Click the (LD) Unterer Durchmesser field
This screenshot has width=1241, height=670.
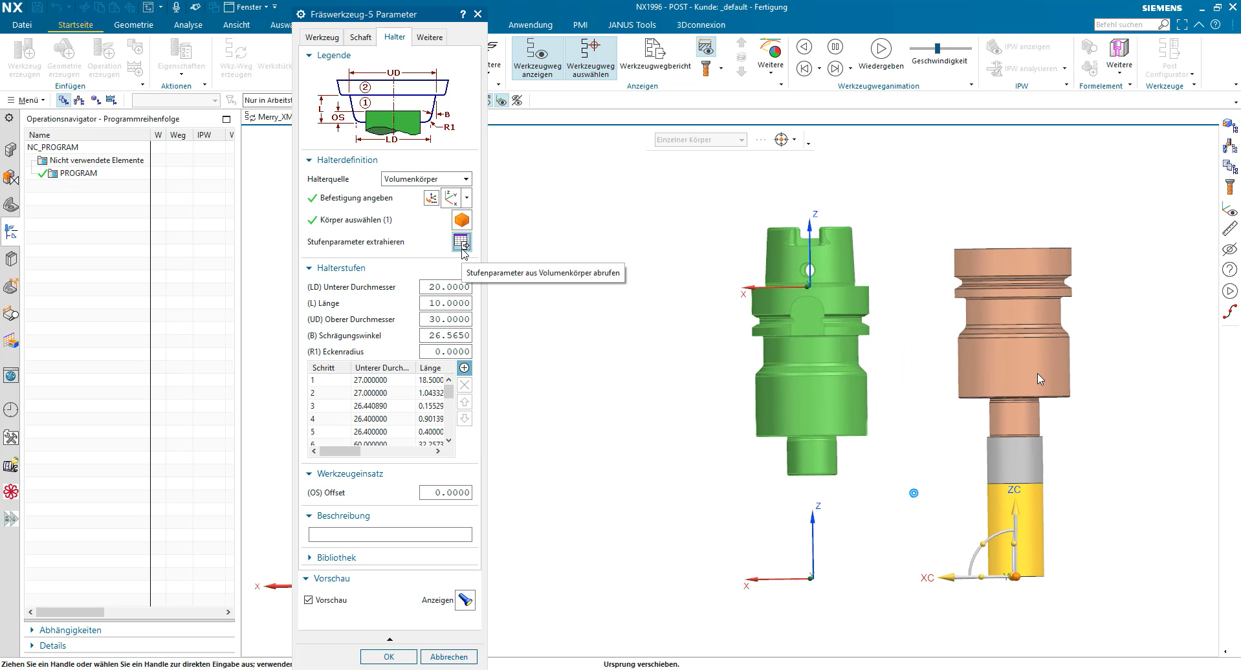[445, 287]
